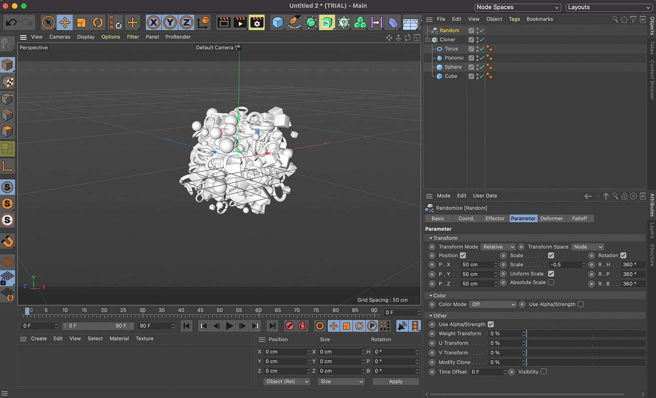Open the Cameras viewport menu
The image size is (656, 398).
click(x=59, y=37)
